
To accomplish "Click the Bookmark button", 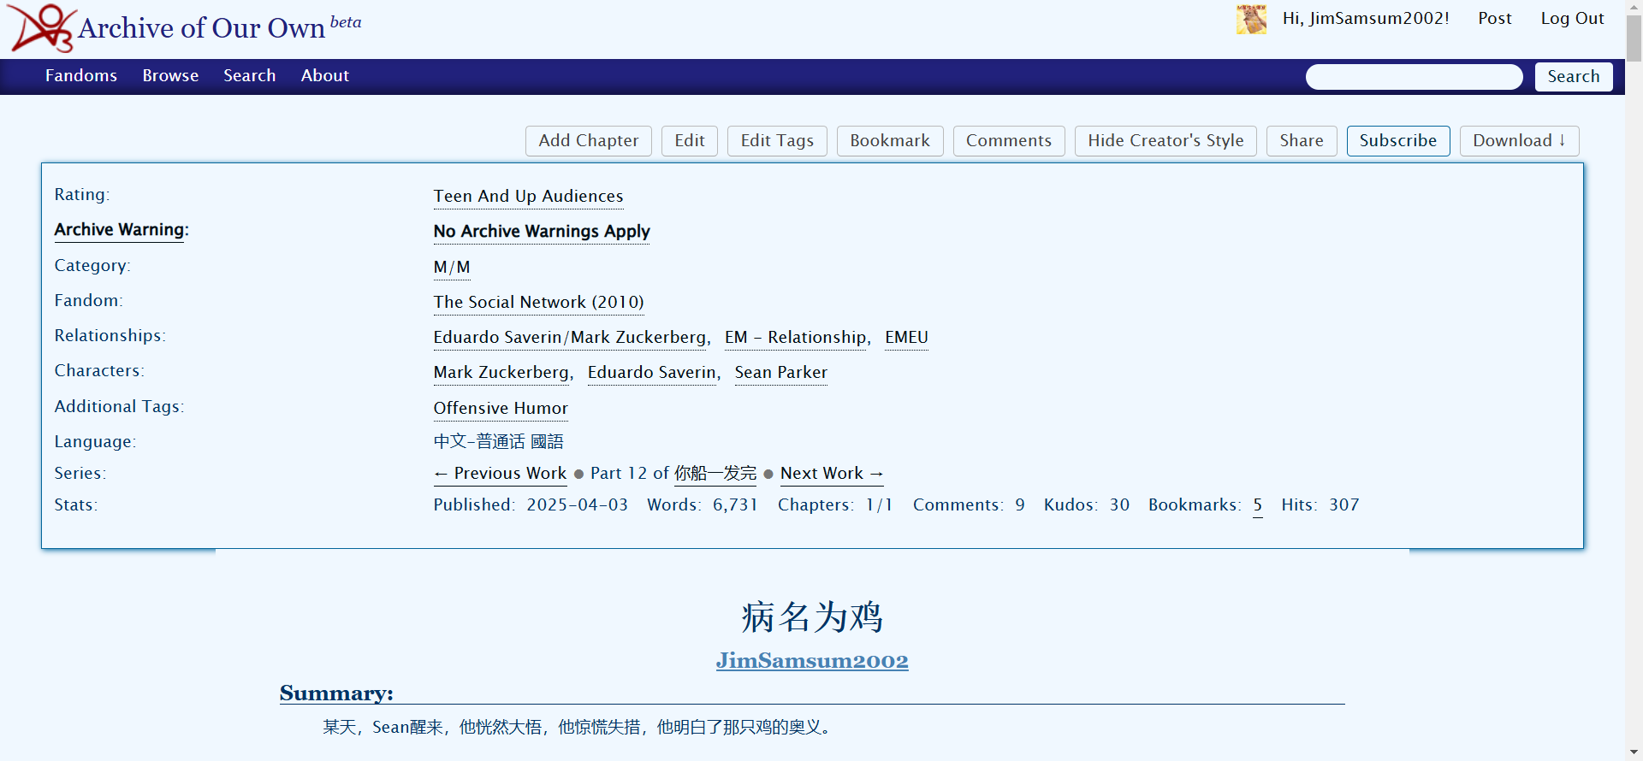I will pyautogui.click(x=890, y=141).
